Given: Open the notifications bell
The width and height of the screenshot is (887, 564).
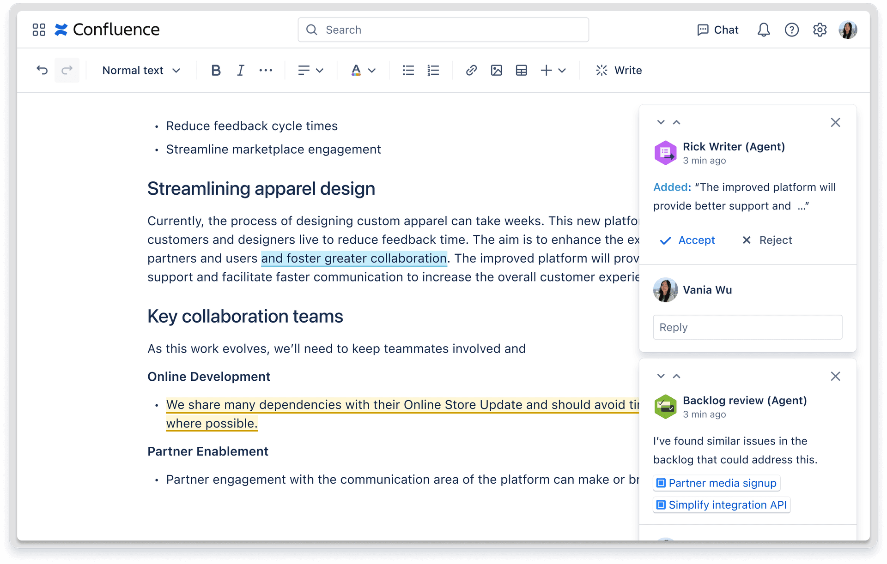Looking at the screenshot, I should coord(764,30).
